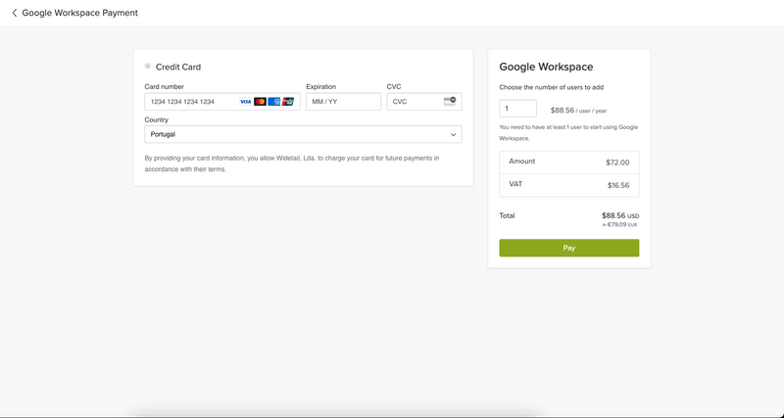This screenshot has height=418, width=784.
Task: Click the Widetail, Lda. card consent text
Action: point(292,163)
